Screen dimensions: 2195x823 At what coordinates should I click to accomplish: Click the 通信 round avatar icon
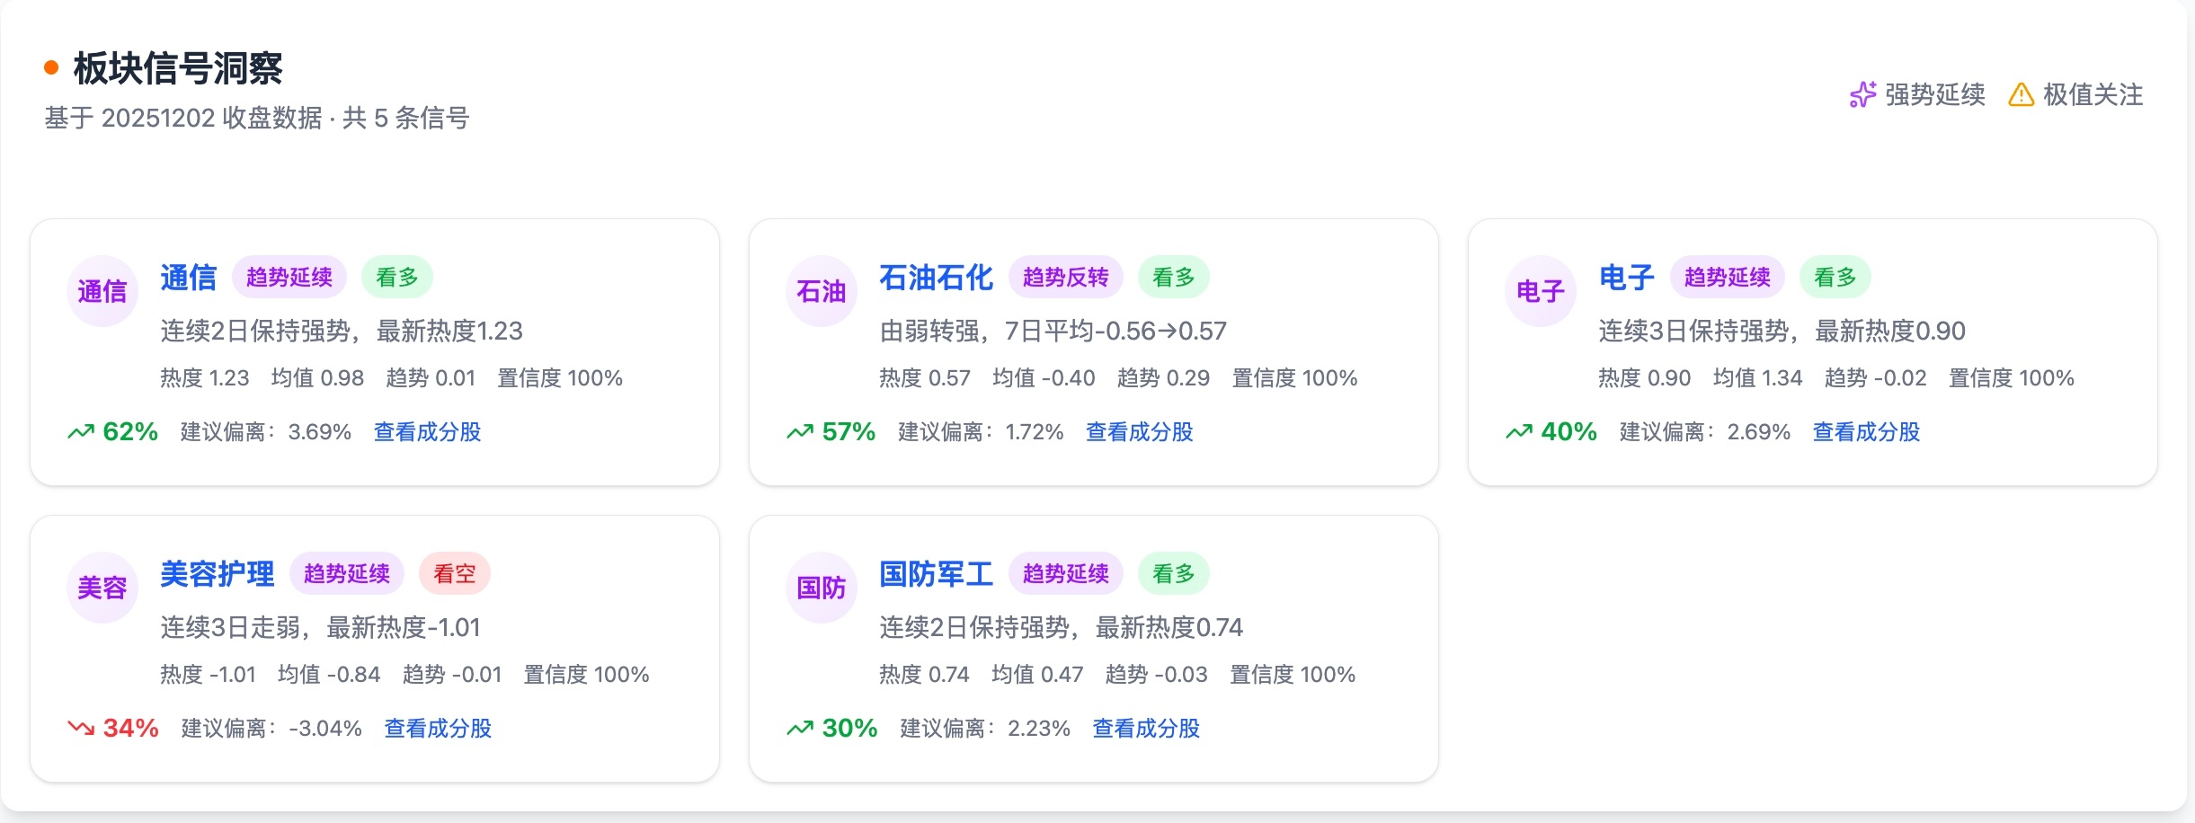tap(102, 291)
